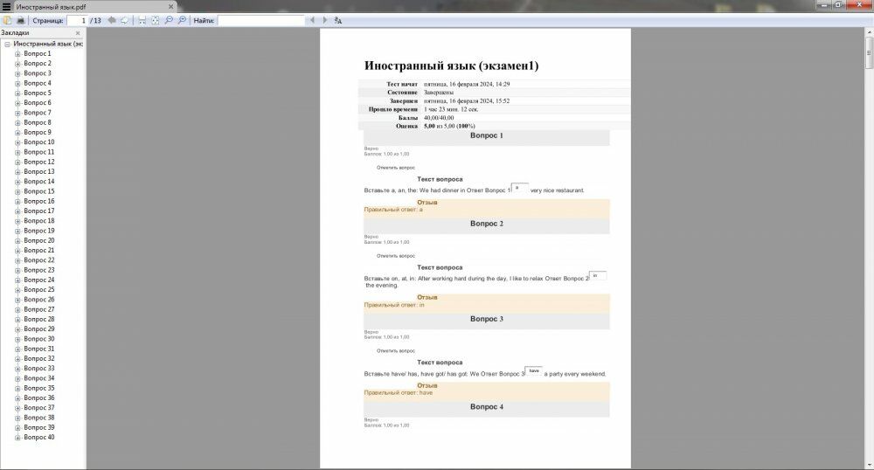Click the Print toolbar icon

pos(21,20)
